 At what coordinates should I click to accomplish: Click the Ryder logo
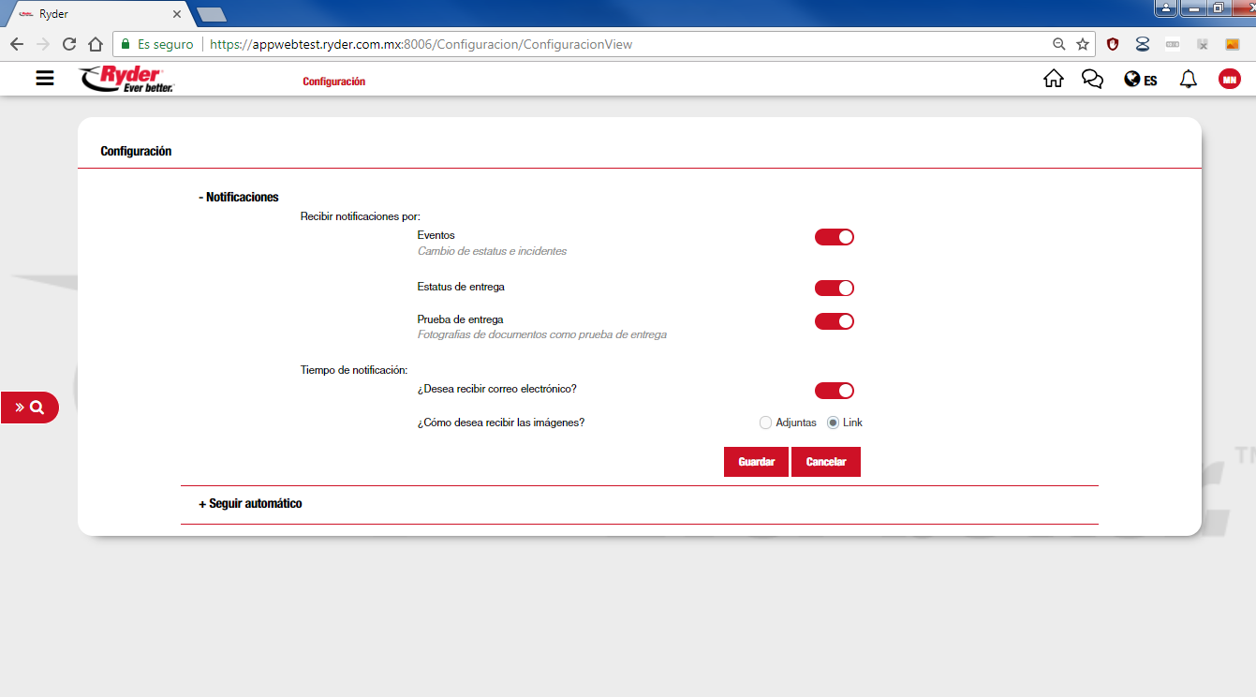tap(127, 80)
